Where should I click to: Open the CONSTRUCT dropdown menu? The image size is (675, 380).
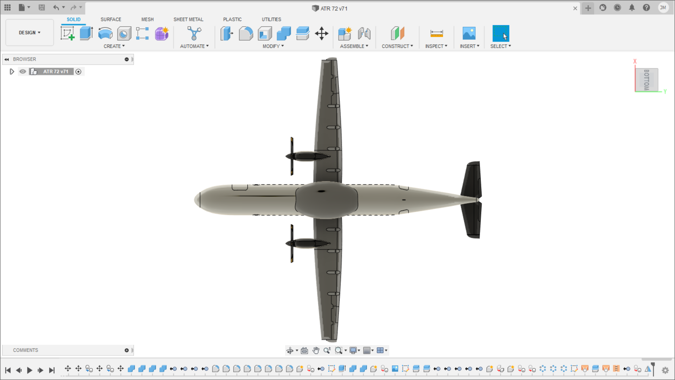(x=397, y=46)
